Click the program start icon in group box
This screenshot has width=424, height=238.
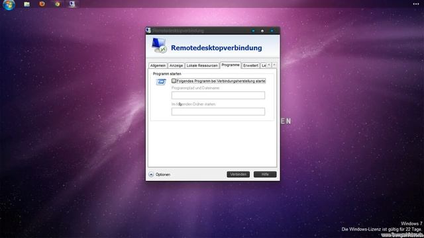click(x=161, y=82)
